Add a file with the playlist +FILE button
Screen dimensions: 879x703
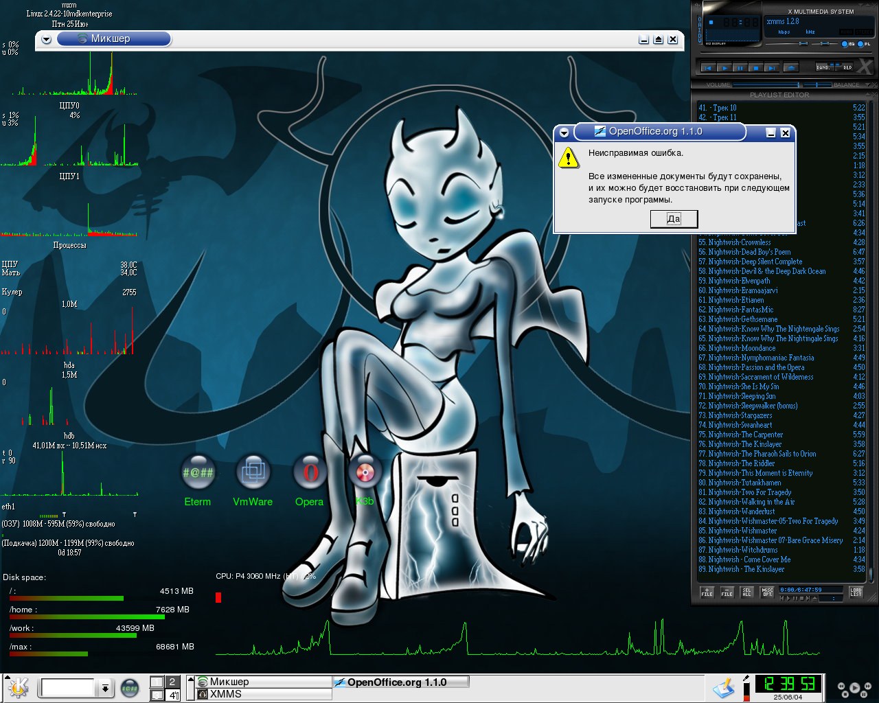point(707,592)
